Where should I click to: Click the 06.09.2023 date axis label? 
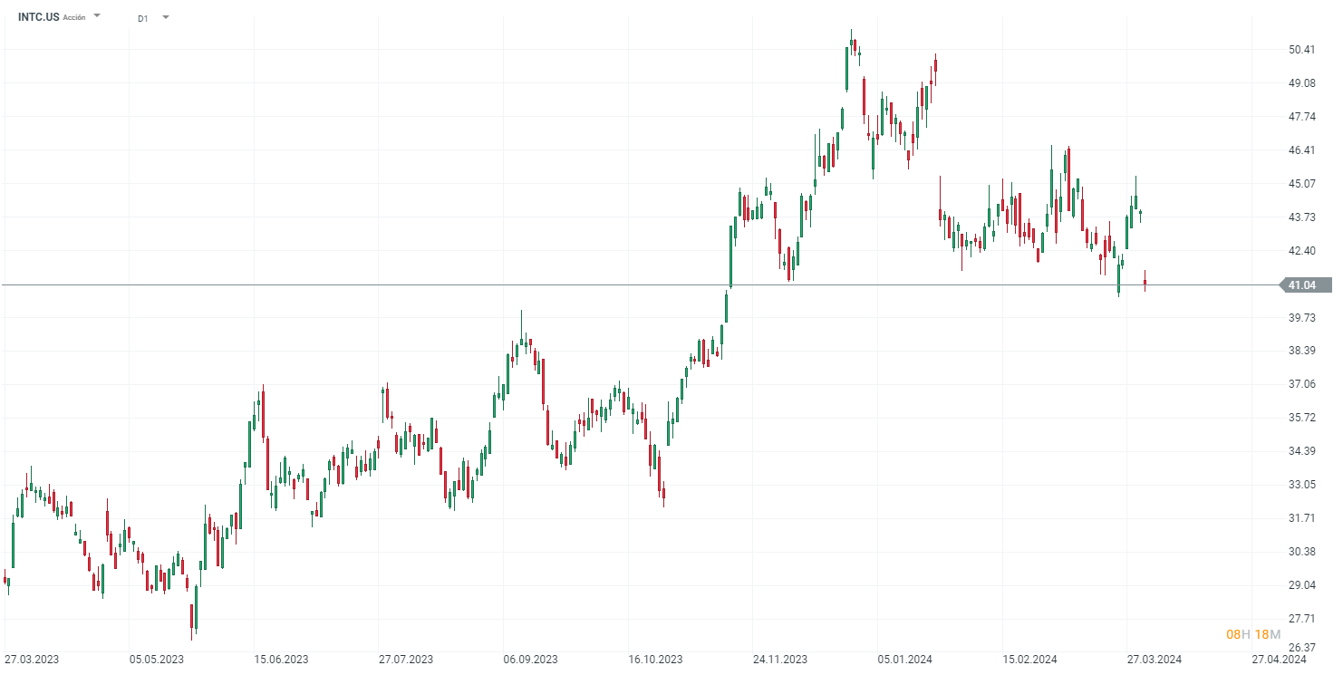531,660
